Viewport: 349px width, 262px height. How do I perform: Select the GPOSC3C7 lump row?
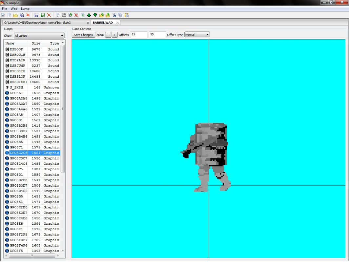click(32, 158)
